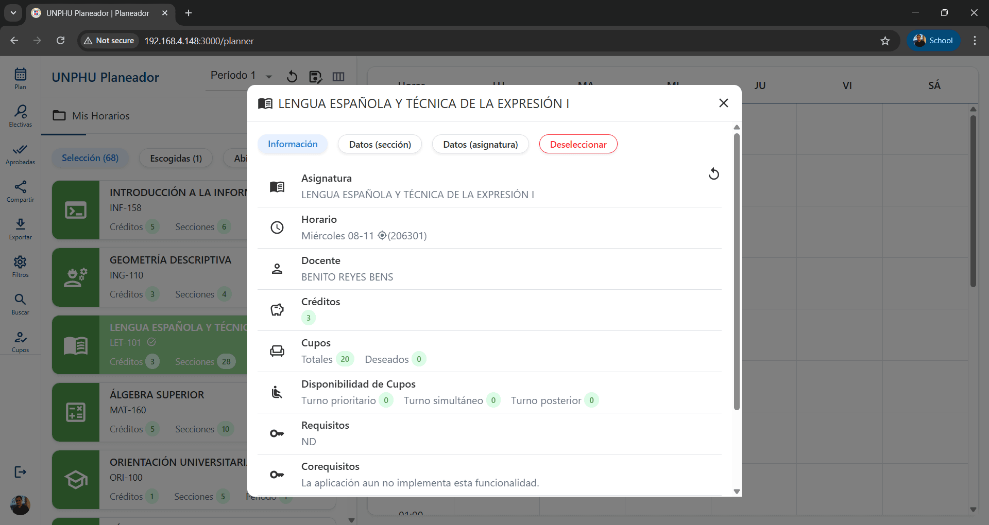Click the seat icon in Cupos row

pos(277,351)
